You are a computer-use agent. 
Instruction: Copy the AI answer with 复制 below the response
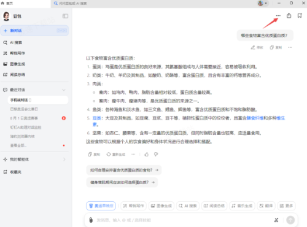pyautogui.click(x=94, y=155)
